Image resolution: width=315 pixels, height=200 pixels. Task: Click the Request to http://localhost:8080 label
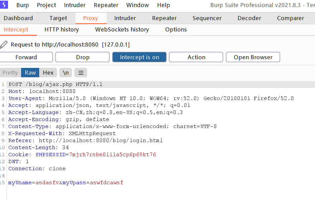pos(70,44)
